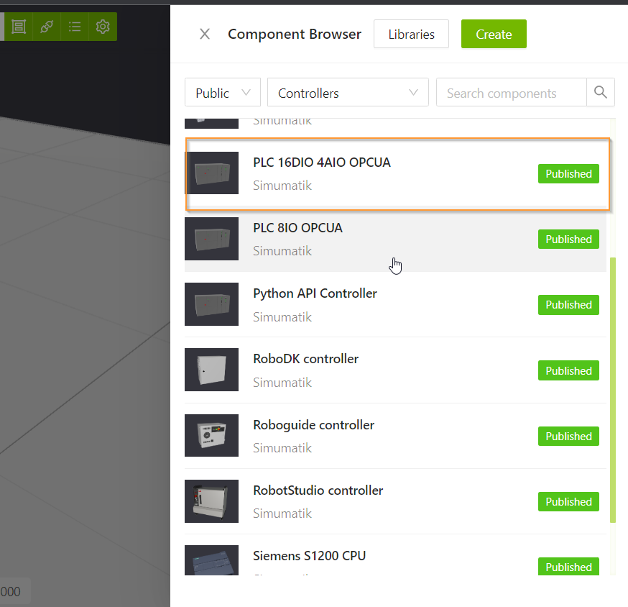Click RoboDK controller thumbnail
The image size is (628, 607).
211,370
